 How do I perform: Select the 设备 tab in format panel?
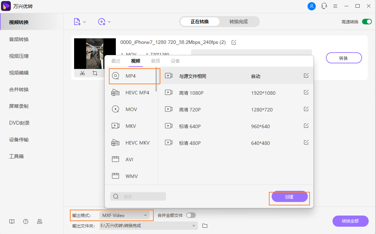175,61
